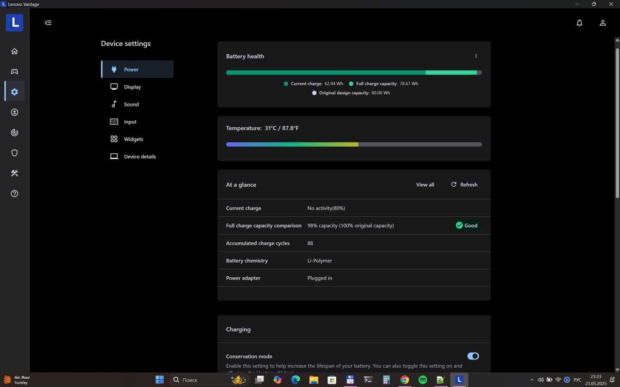620x387 pixels.
Task: Open the clock and date 23:23 panel
Action: (x=596, y=380)
